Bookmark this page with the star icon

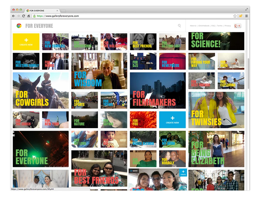tap(235, 16)
